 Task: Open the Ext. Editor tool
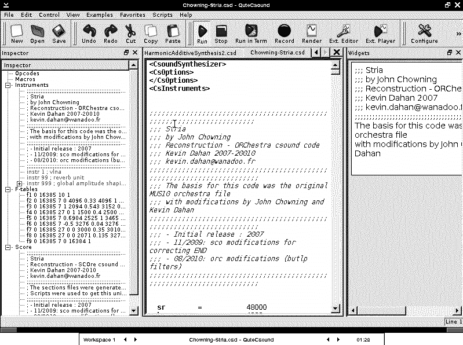344,34
